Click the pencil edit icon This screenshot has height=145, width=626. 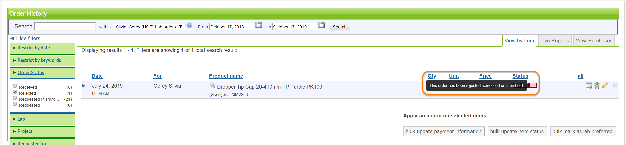[x=605, y=86]
